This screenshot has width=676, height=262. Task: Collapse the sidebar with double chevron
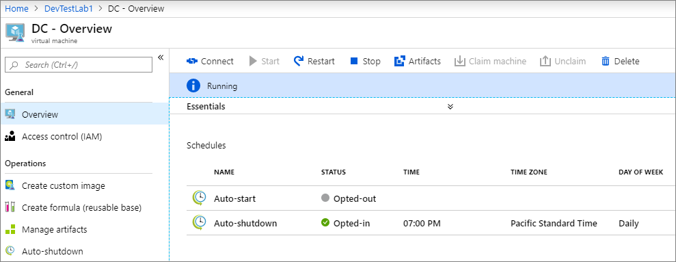[161, 57]
